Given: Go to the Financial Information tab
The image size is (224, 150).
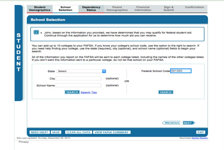Looking at the screenshot, I should (x=143, y=9).
